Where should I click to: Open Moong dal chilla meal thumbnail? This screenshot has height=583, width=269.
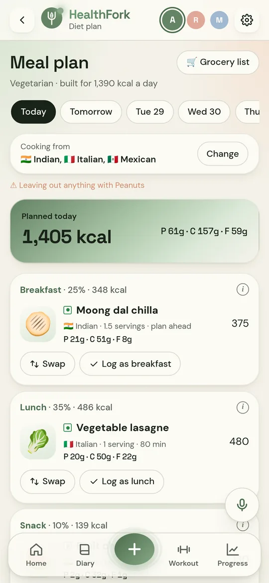click(38, 324)
